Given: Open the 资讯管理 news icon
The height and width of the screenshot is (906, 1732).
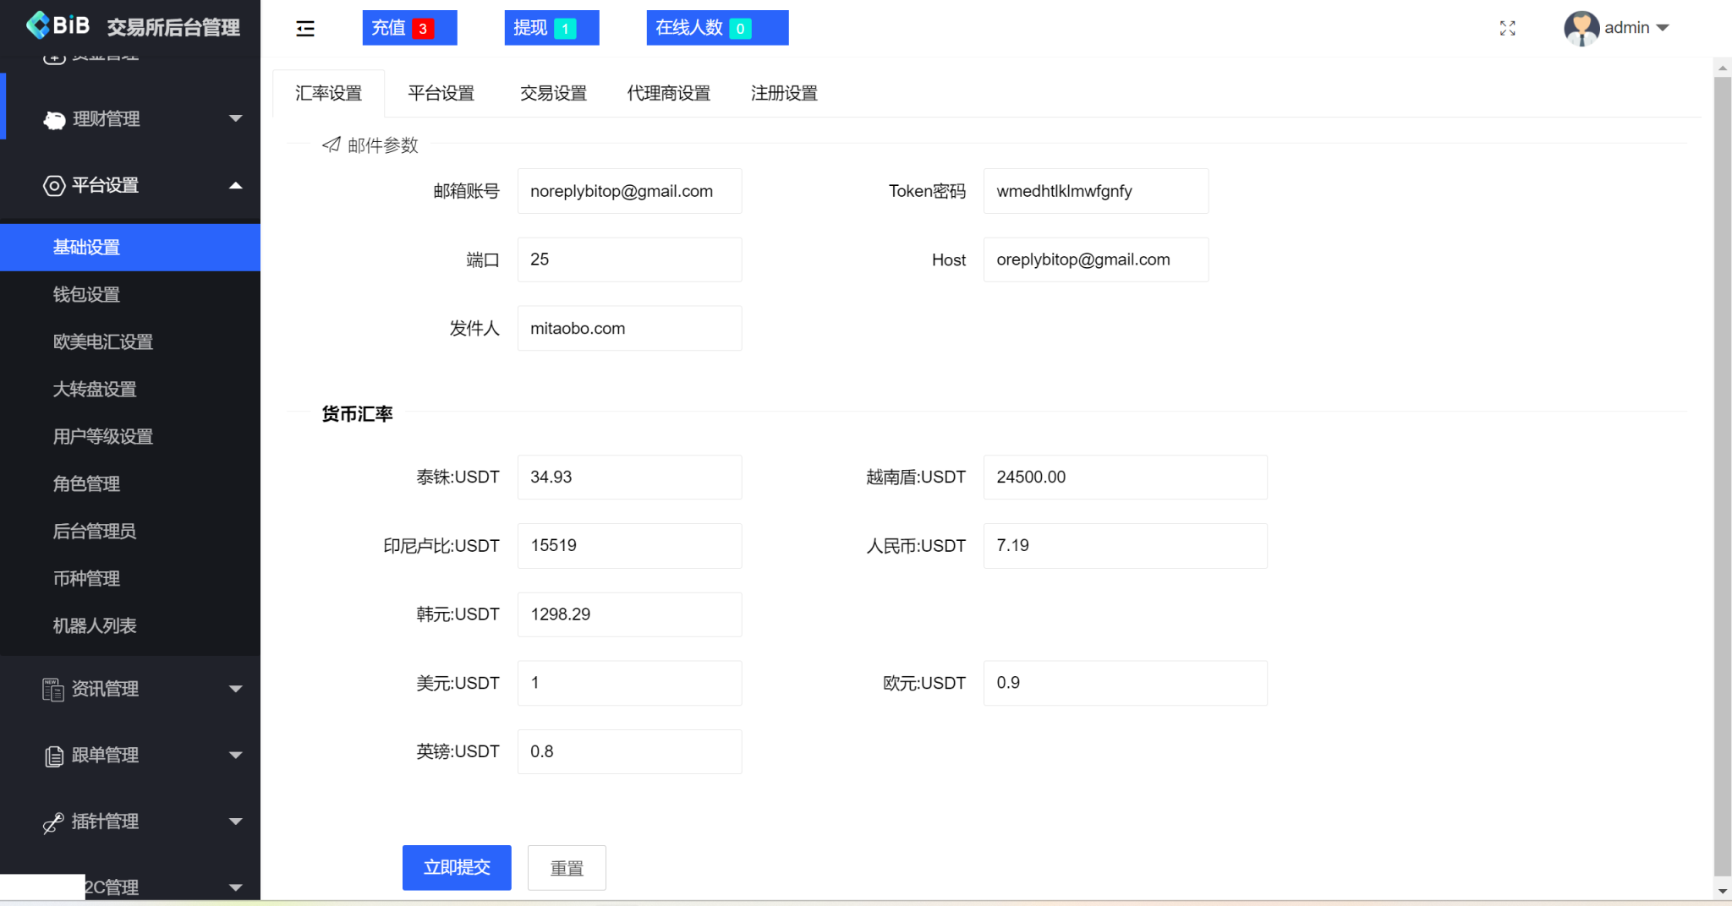Looking at the screenshot, I should pyautogui.click(x=52, y=689).
